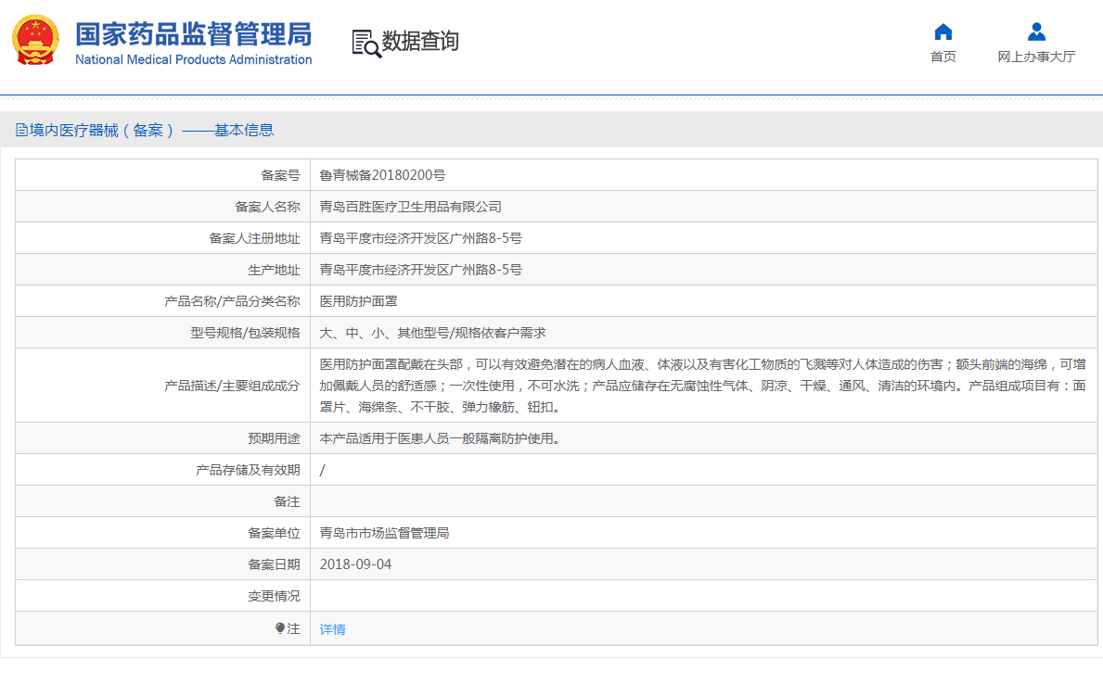Click the lightbulb icon next to 注

click(x=280, y=628)
